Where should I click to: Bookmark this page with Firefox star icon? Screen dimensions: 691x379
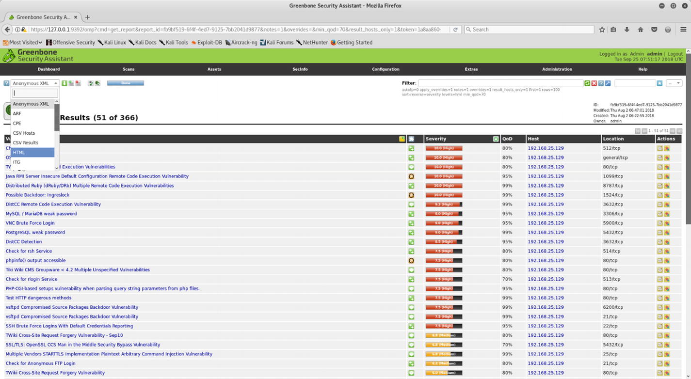[x=602, y=30]
